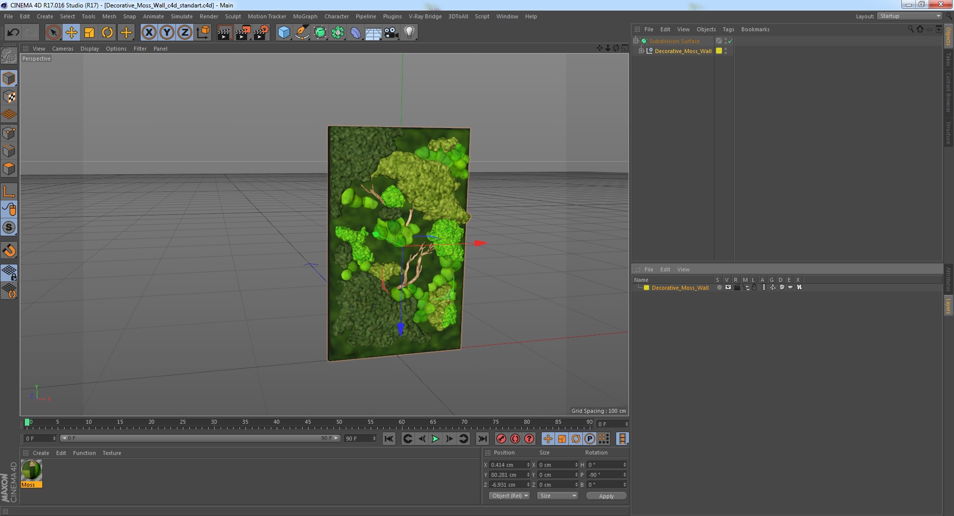
Task: Render the active view
Action: pyautogui.click(x=225, y=33)
